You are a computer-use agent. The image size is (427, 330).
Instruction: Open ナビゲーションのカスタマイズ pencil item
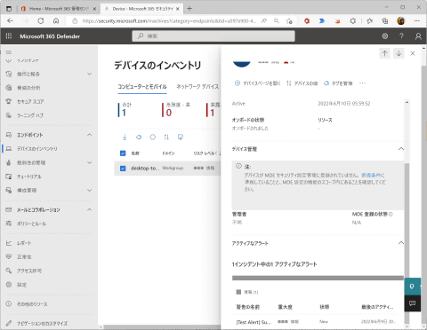tap(42, 323)
